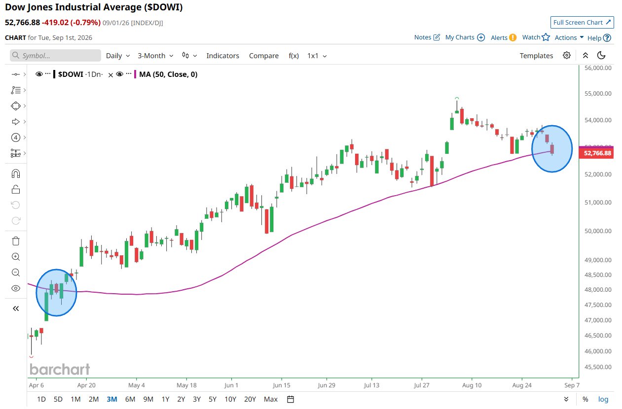
Task: Open the date range calendar icon
Action: 291,399
